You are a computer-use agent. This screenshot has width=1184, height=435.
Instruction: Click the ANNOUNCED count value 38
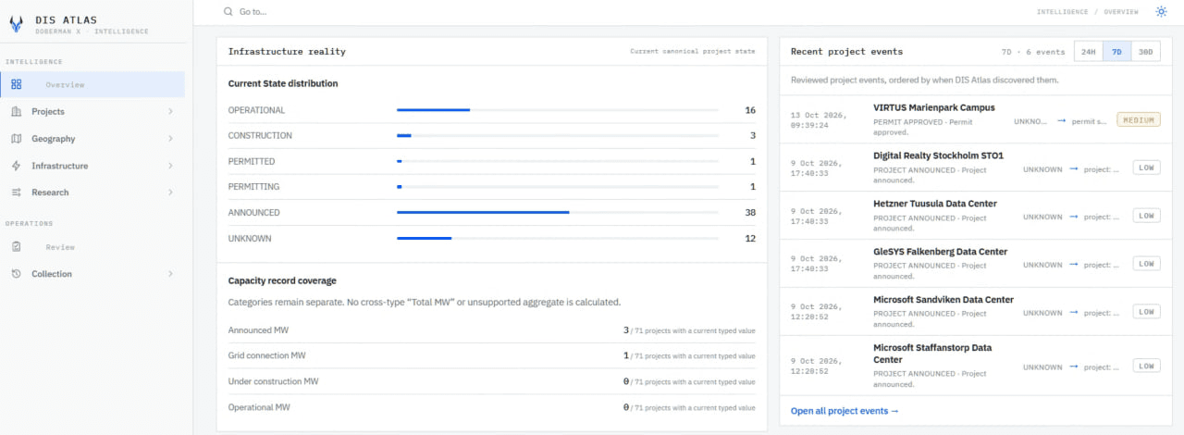[750, 212]
